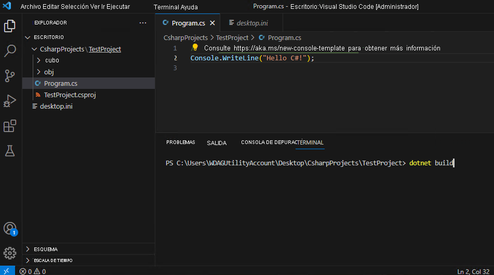
Task: Open the Testing flask icon
Action: (x=9, y=151)
